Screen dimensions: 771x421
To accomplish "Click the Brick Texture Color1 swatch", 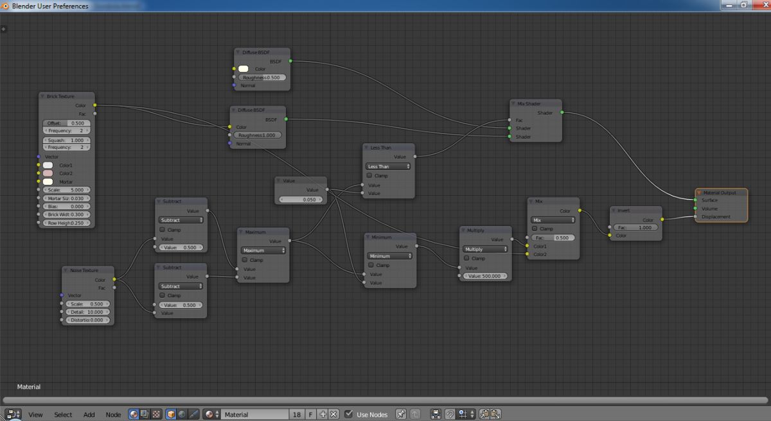I will coord(48,165).
